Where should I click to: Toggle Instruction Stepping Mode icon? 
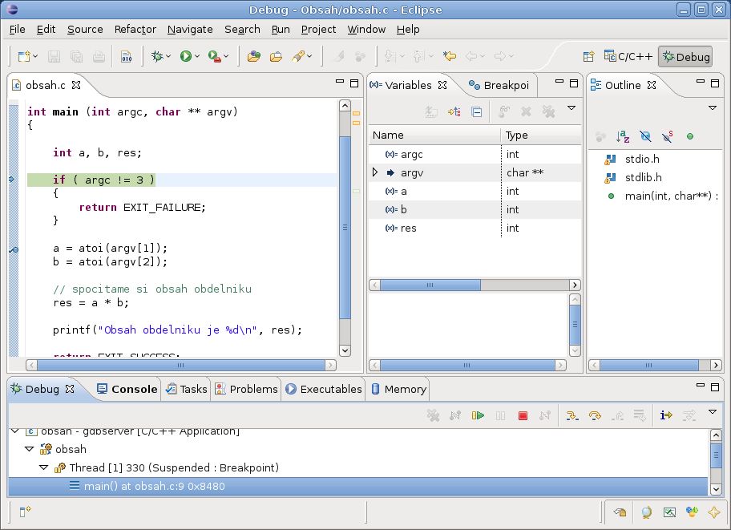[666, 415]
